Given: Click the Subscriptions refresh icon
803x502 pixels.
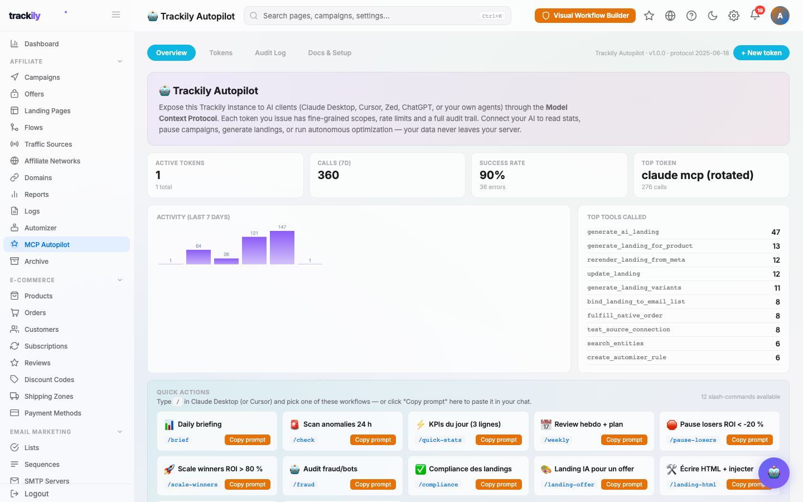Looking at the screenshot, I should [14, 346].
